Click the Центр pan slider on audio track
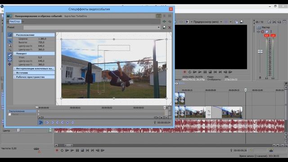This screenshot has width=288, height=162. click(x=18, y=130)
